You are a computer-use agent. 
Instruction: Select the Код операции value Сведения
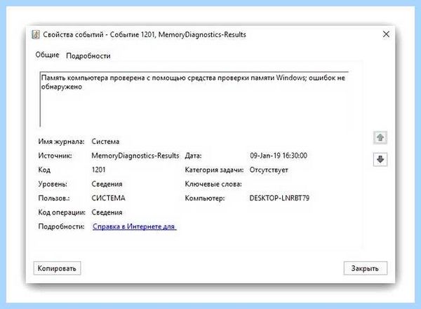107,212
